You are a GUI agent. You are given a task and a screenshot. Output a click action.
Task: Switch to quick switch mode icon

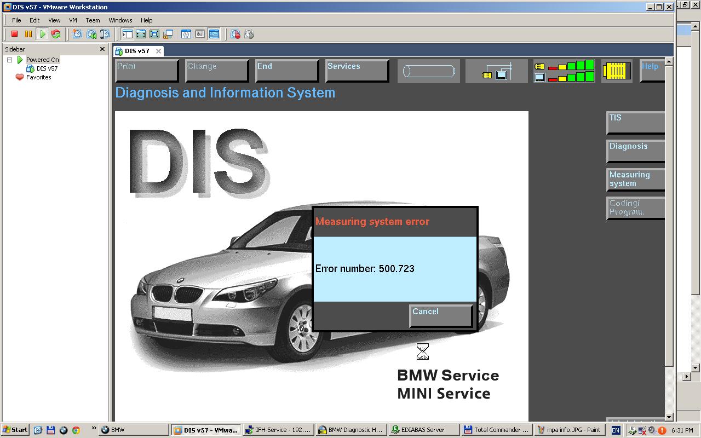pyautogui.click(x=141, y=34)
